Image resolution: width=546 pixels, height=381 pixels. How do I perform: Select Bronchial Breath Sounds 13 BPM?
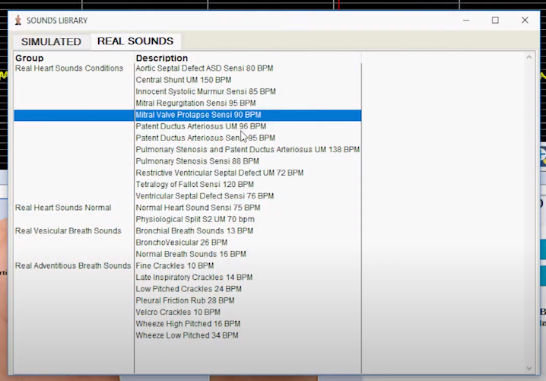pyautogui.click(x=195, y=231)
